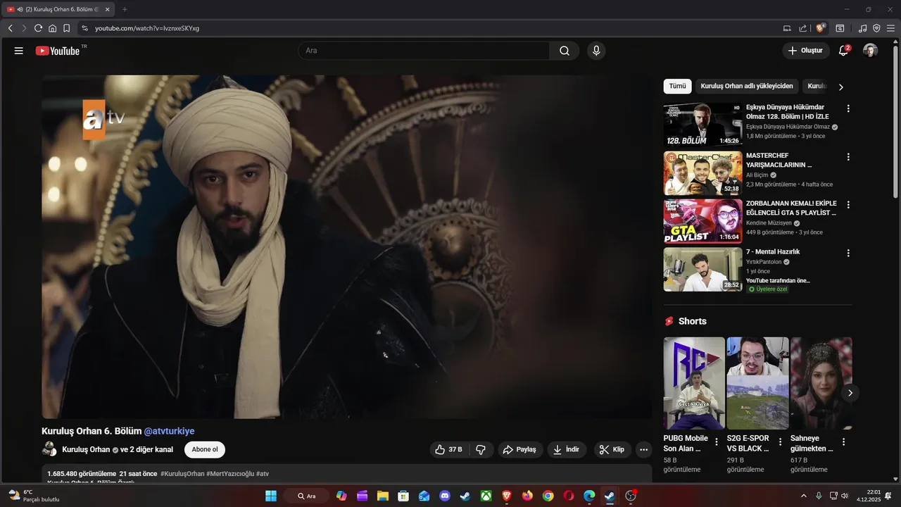The height and width of the screenshot is (507, 901).
Task: Open Opera from the taskbar
Action: pyautogui.click(x=568, y=496)
